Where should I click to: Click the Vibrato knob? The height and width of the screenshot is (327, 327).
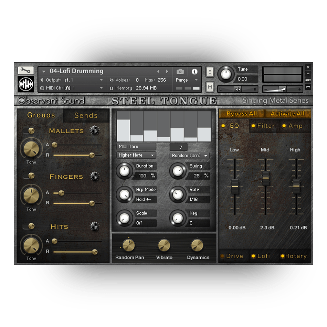coord(164,245)
